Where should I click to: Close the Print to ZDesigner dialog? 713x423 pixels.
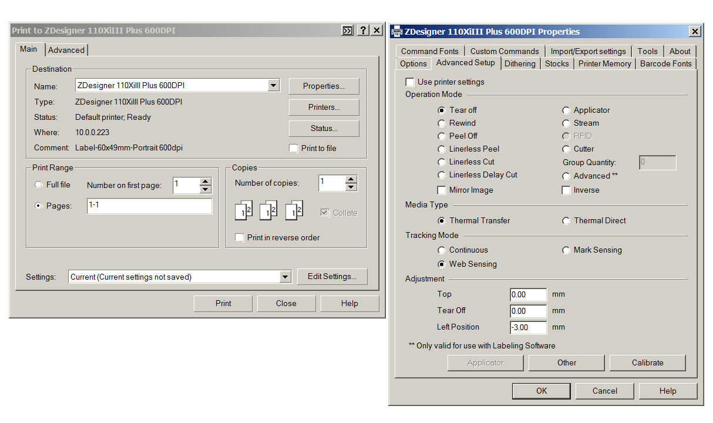(376, 31)
